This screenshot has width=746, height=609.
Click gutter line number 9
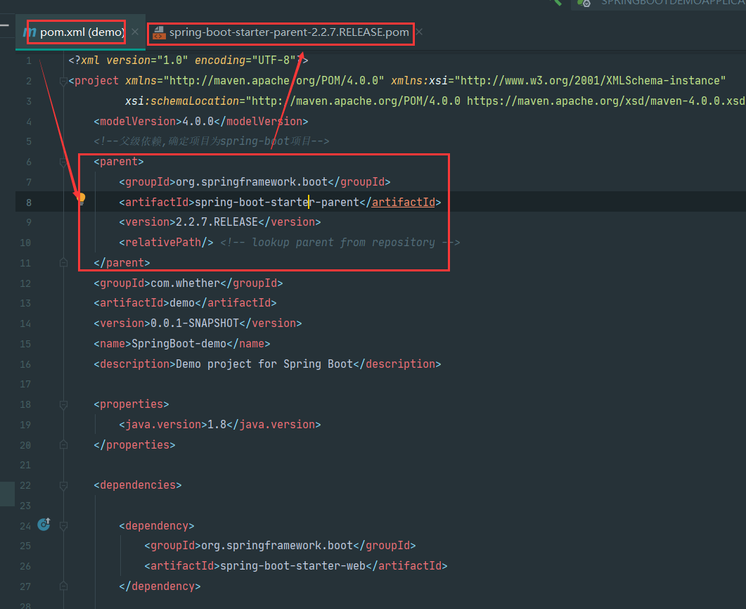[29, 222]
